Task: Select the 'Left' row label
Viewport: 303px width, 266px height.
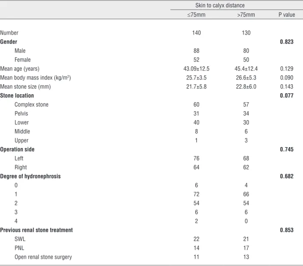Action: pyautogui.click(x=19, y=159)
